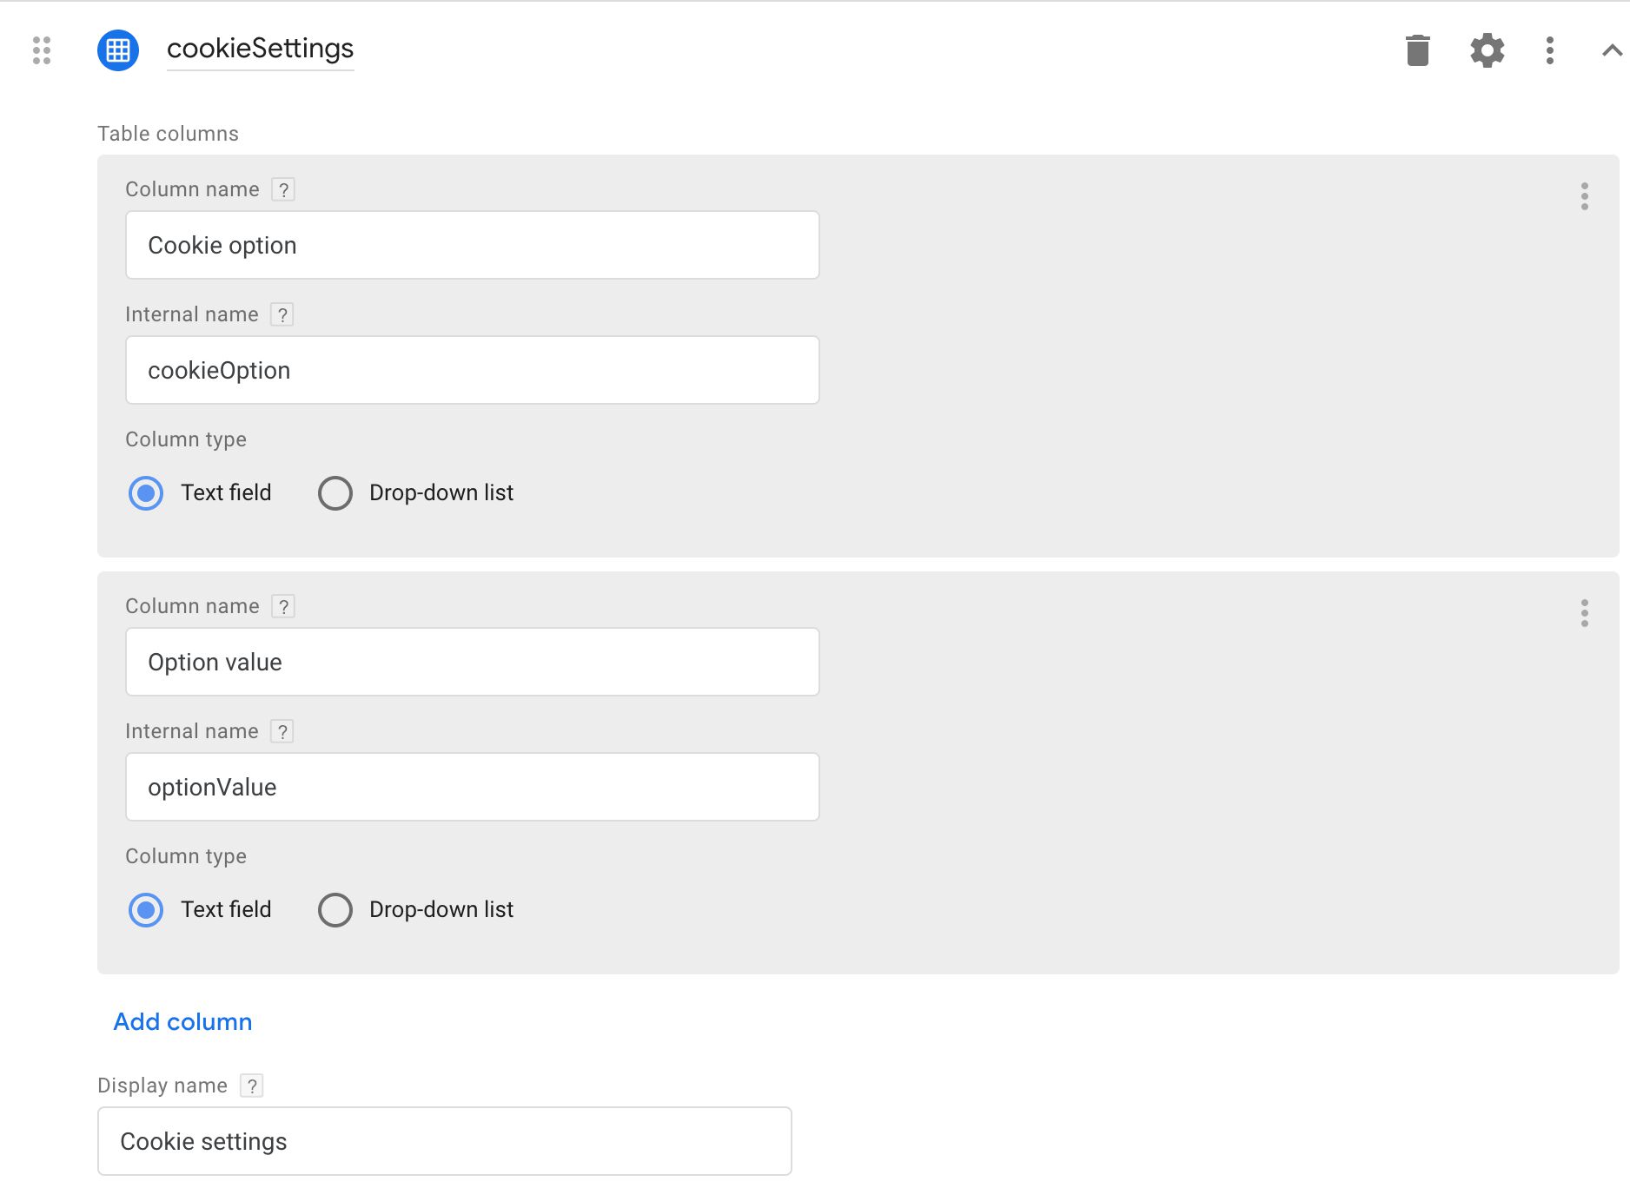Viewport: 1630px width, 1188px height.
Task: Click the Add column link
Action: 182,1022
